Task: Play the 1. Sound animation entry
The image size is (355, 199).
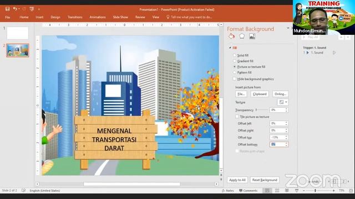Action: pyautogui.click(x=317, y=53)
